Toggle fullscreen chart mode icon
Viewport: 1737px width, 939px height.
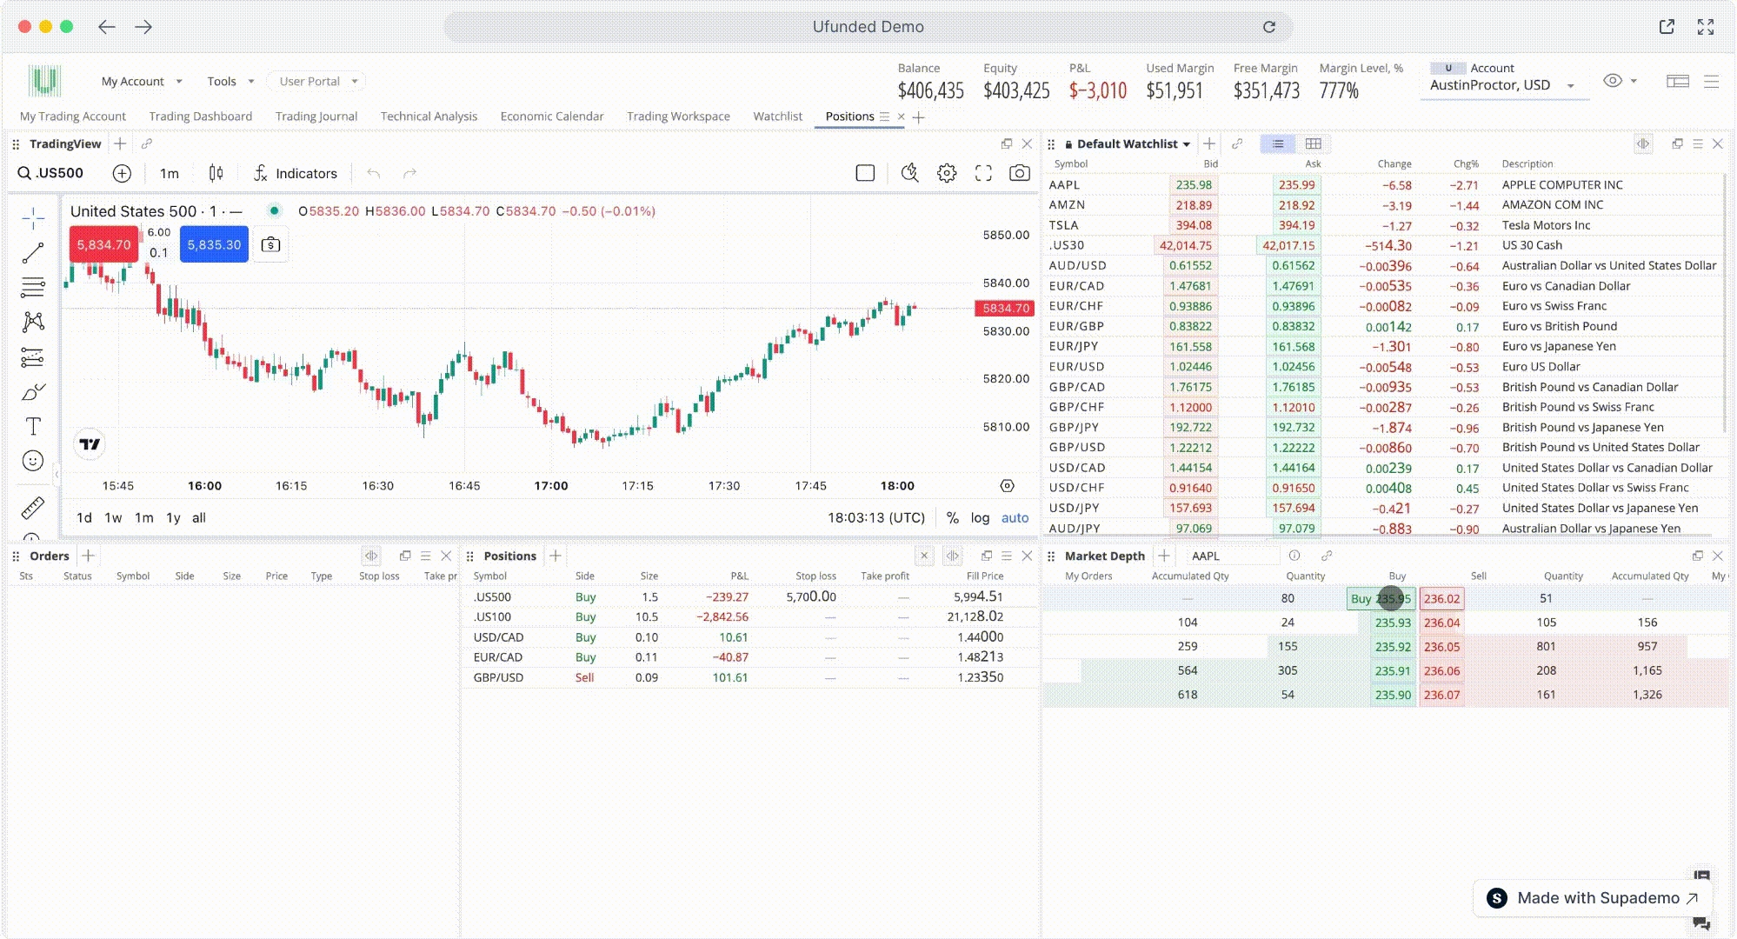pyautogui.click(x=983, y=173)
